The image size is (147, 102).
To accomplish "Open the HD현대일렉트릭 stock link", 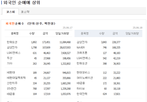I will (x=16, y=78).
